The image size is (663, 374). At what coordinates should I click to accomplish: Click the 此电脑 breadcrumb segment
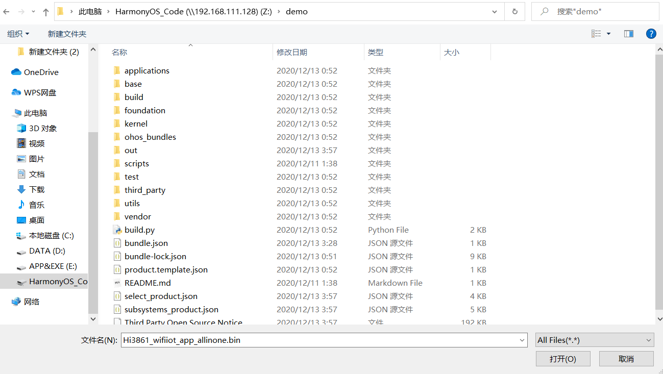click(x=90, y=11)
